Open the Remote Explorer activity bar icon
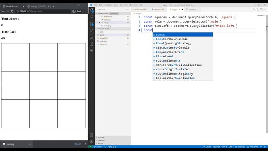268x151 pixels. click(92, 37)
